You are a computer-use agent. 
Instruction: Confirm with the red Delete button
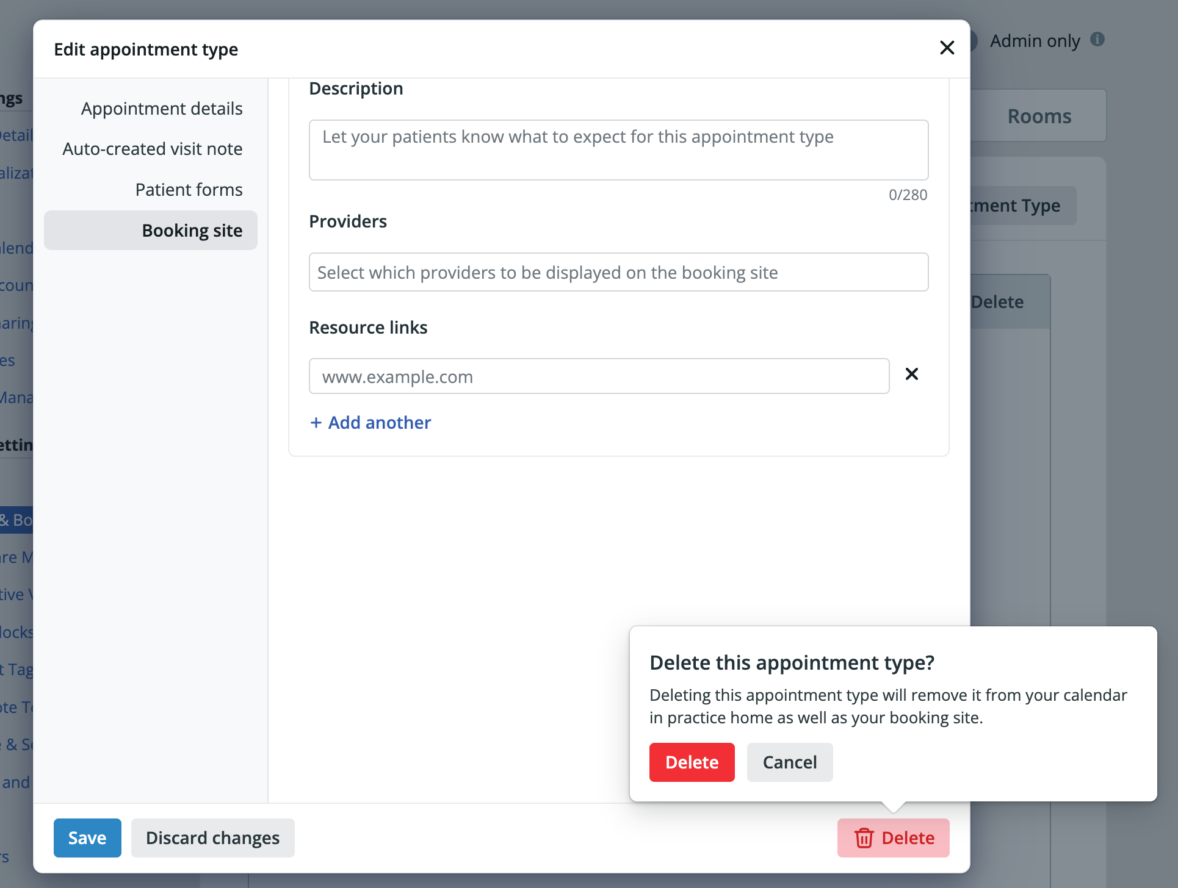pos(692,762)
